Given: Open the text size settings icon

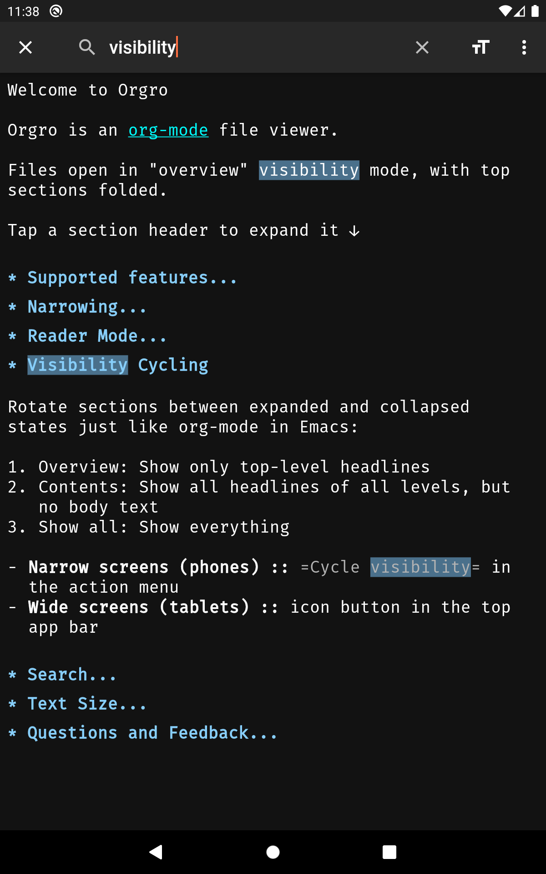Looking at the screenshot, I should click(x=480, y=47).
